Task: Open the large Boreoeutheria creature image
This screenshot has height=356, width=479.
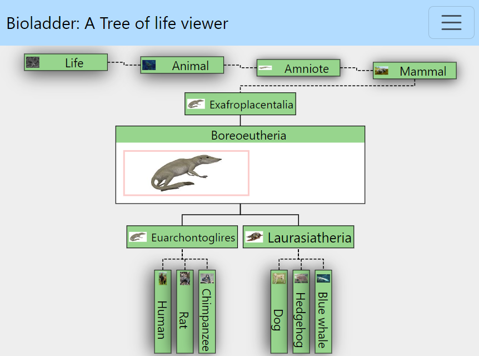Action: click(x=186, y=173)
